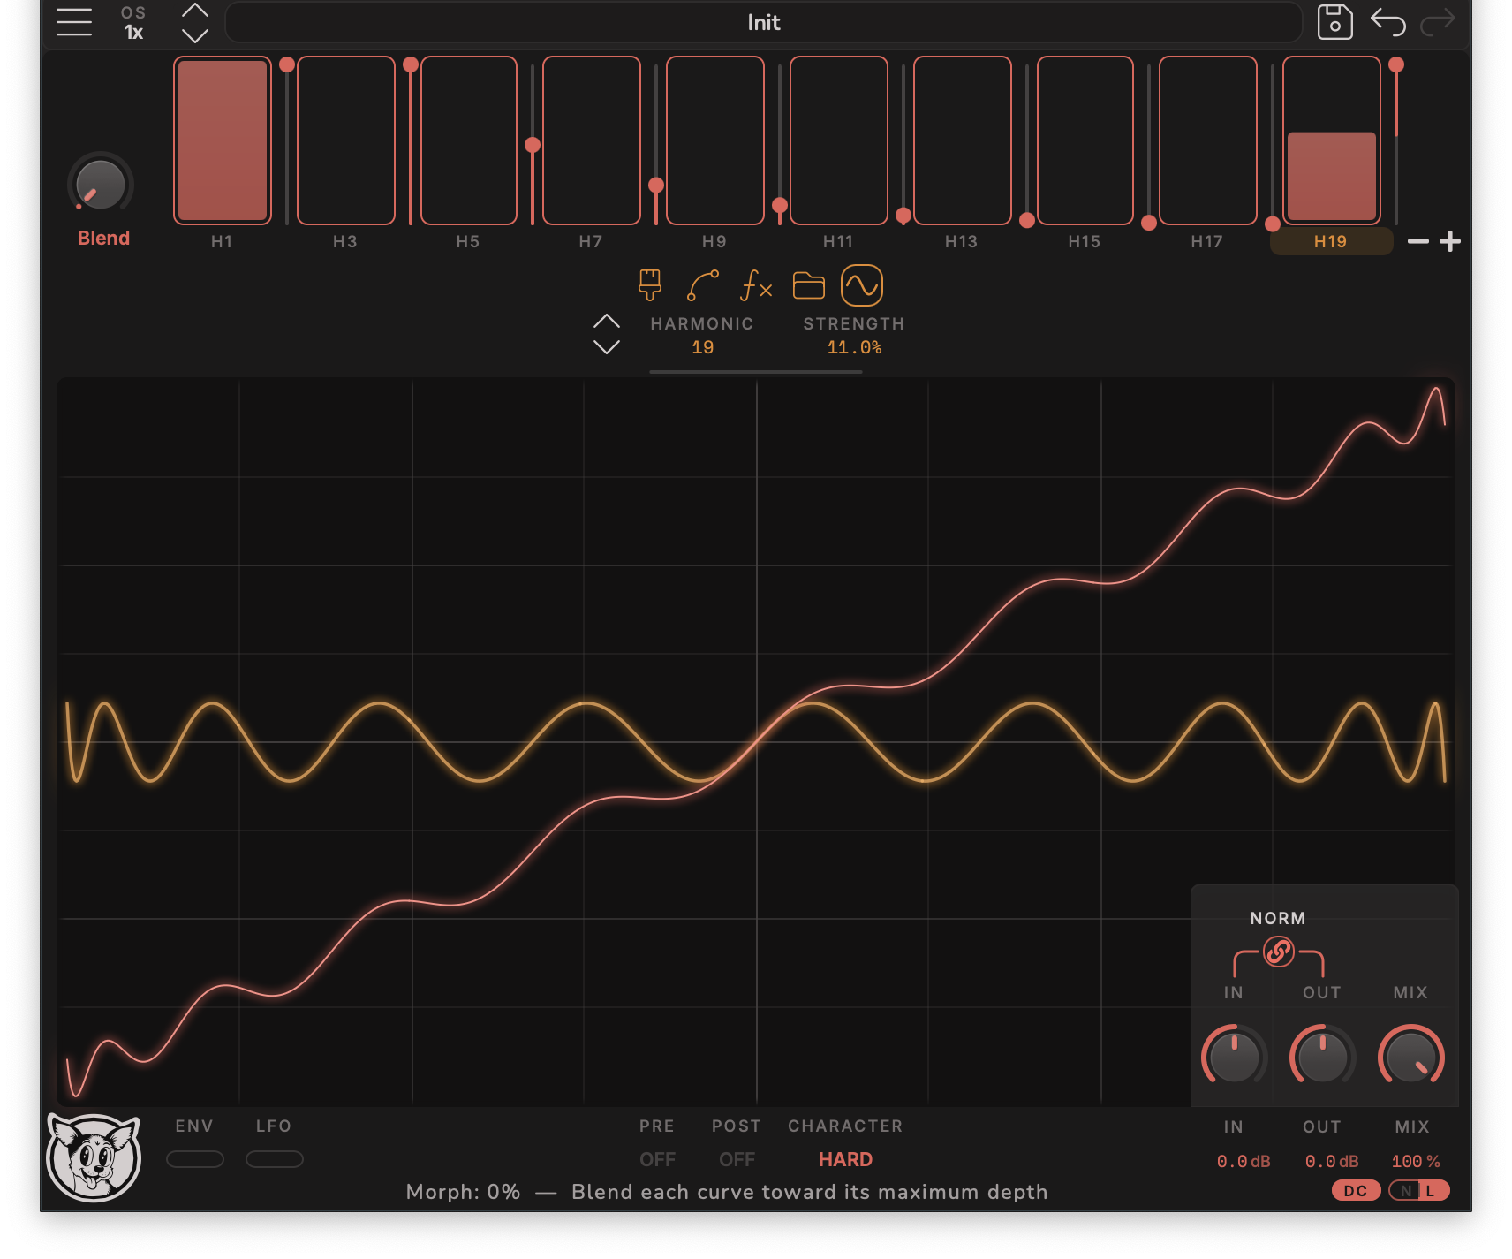This screenshot has height=1259, width=1512.
Task: Toggle the DC filter button
Action: click(1356, 1190)
